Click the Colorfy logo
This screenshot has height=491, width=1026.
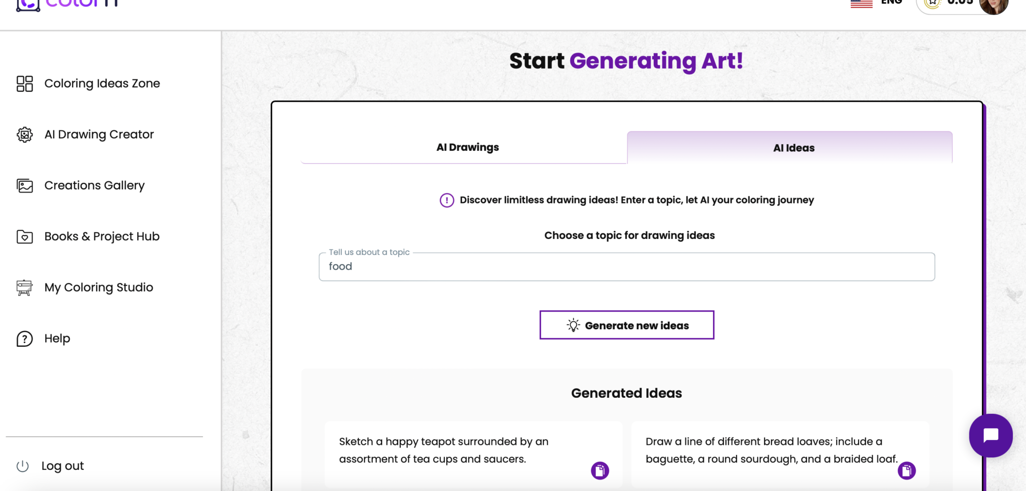[65, 4]
